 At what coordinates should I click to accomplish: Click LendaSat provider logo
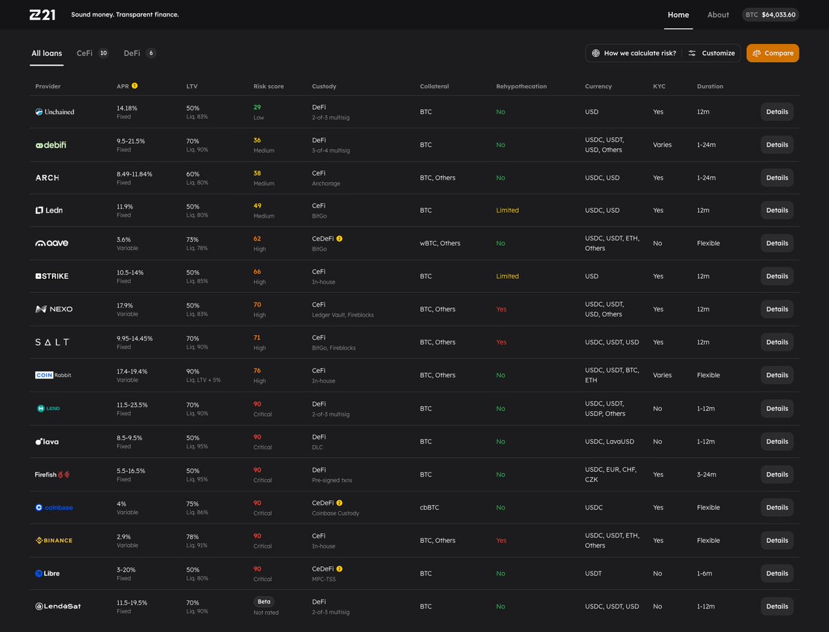tap(58, 606)
